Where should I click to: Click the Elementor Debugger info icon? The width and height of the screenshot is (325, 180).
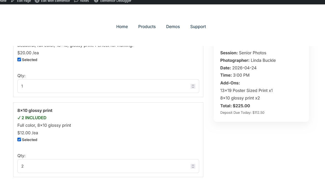(96, 1)
